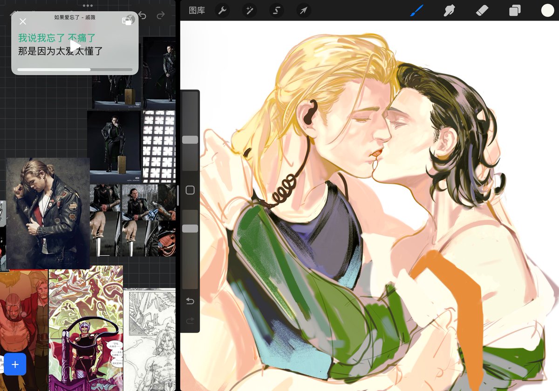Tap the three-dot multitasking control

88,6
